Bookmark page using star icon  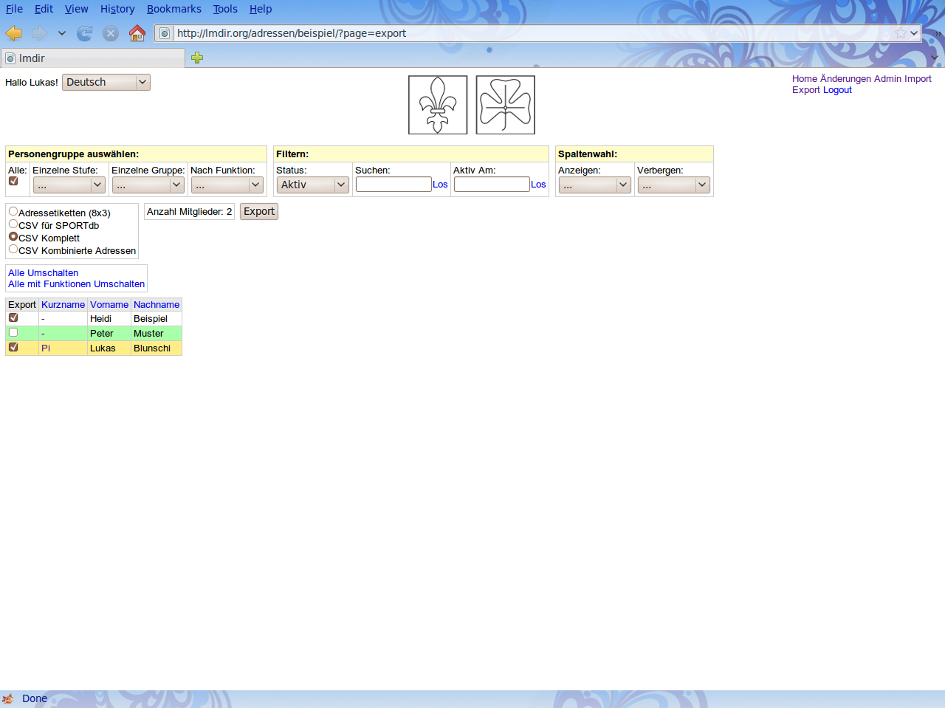tap(900, 33)
